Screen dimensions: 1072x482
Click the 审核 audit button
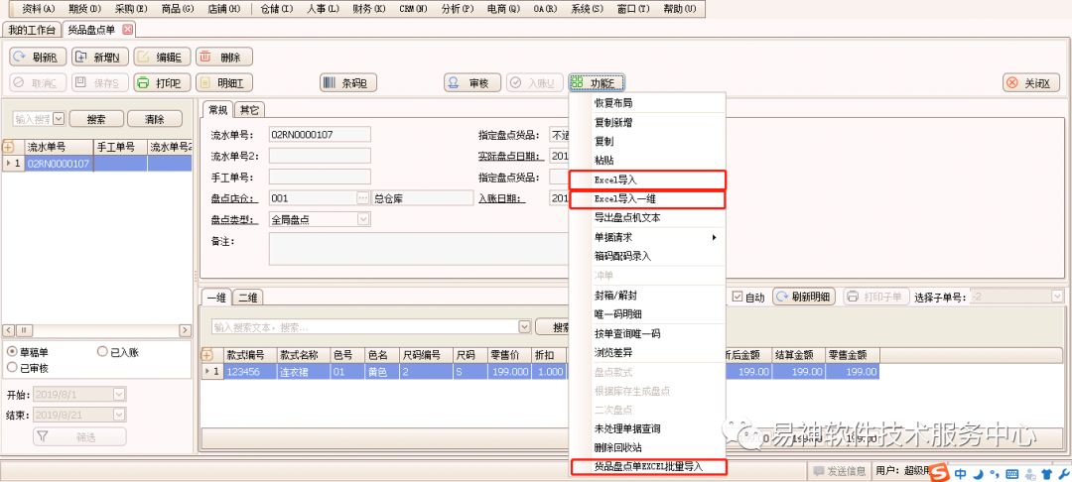pos(470,83)
